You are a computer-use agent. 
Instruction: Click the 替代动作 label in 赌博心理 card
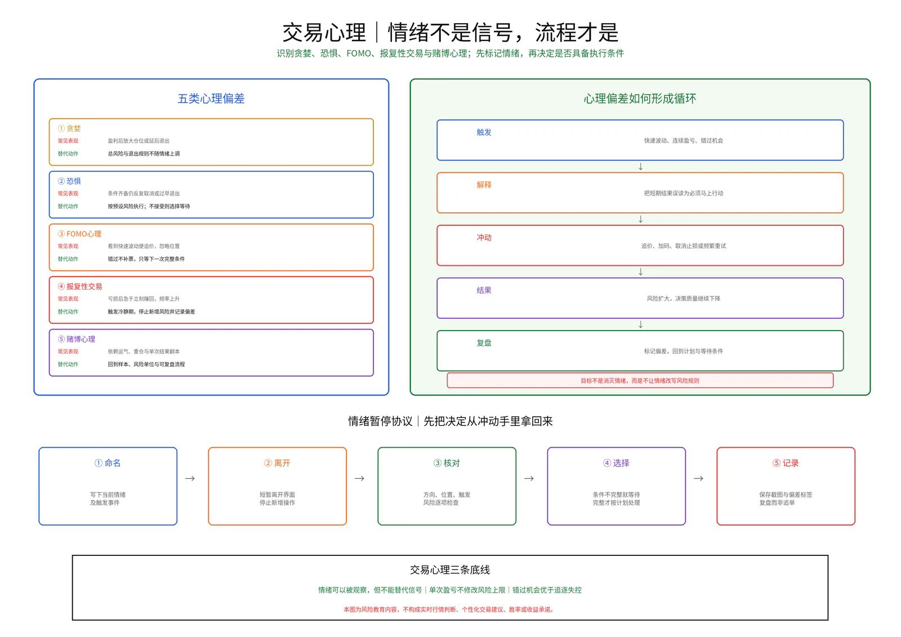click(68, 364)
